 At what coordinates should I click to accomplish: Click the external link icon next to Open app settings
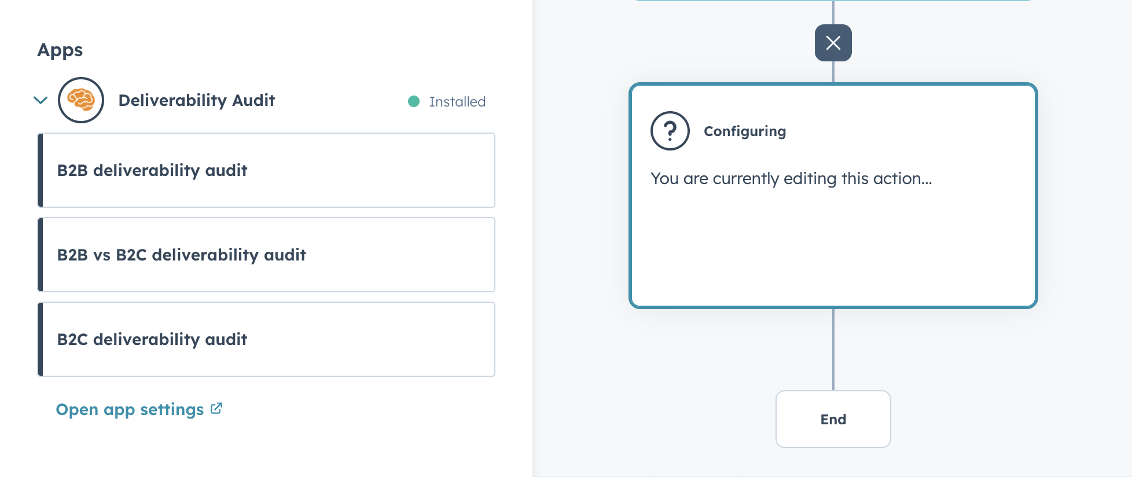[216, 408]
